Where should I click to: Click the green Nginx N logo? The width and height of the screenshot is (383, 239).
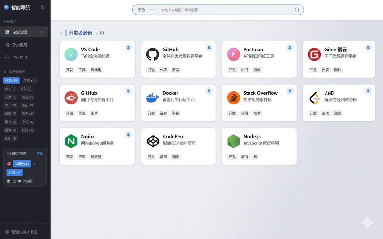71,141
